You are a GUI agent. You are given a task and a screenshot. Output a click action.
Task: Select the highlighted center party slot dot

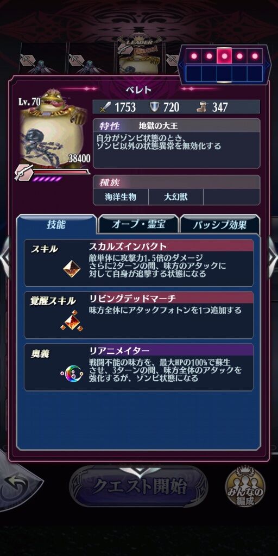(x=224, y=56)
